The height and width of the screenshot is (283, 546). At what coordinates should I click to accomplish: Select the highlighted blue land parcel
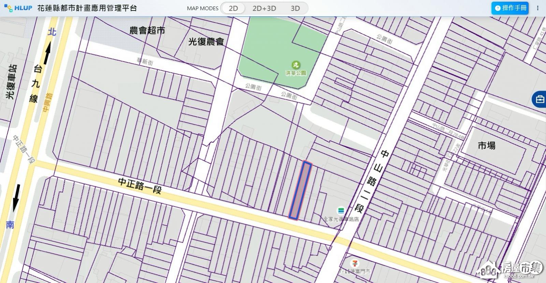coord(300,190)
